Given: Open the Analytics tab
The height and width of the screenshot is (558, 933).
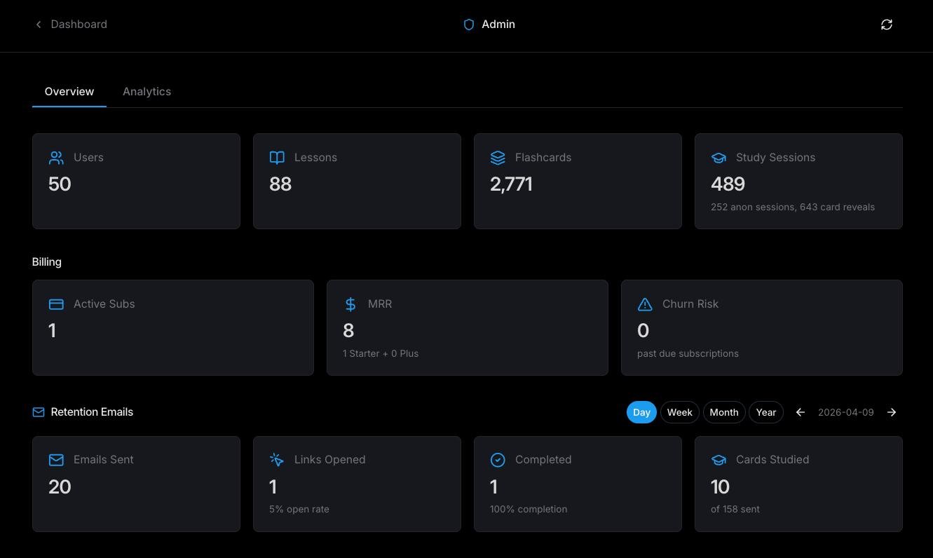Looking at the screenshot, I should click(x=147, y=92).
